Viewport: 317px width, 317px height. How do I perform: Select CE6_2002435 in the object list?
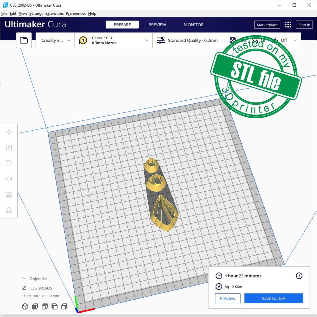click(x=41, y=288)
